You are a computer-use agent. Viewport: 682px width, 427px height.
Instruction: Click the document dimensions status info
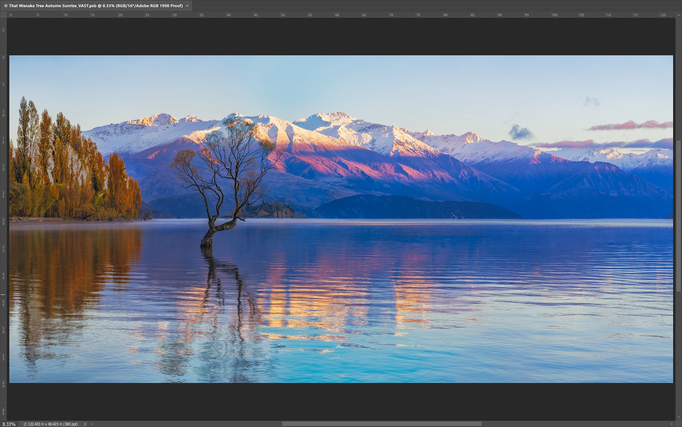51,424
